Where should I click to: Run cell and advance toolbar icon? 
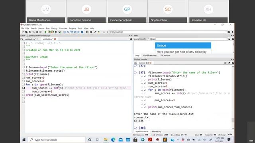click(x=53, y=32)
